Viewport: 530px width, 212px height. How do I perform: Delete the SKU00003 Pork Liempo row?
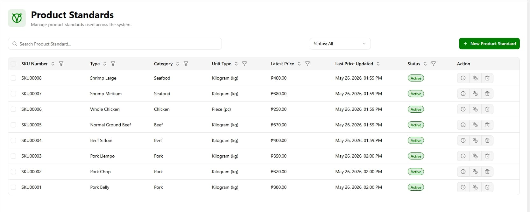coord(487,156)
